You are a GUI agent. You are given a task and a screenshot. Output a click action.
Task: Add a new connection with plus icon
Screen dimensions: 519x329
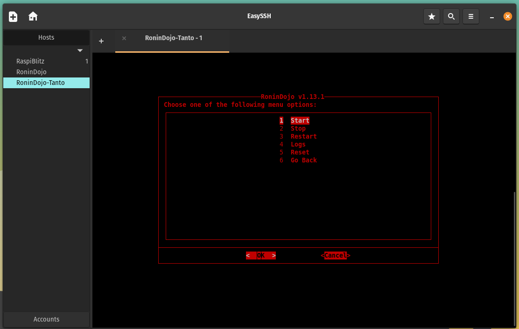(x=13, y=16)
